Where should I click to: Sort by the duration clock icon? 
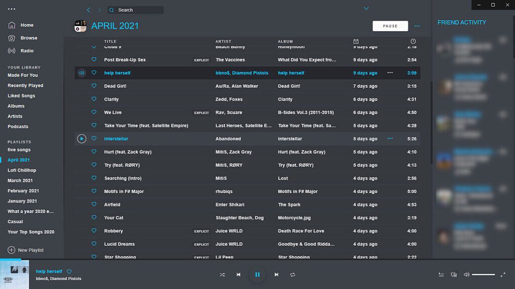tap(413, 41)
